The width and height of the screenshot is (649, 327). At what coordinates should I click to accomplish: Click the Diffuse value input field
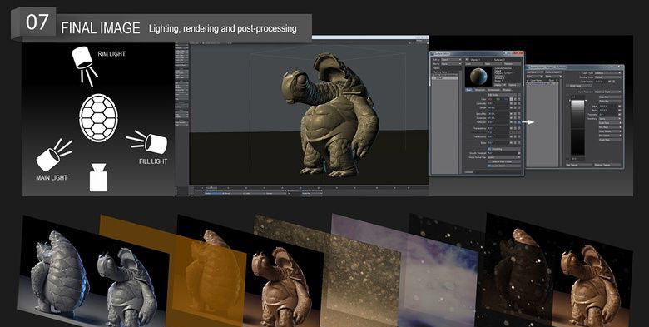pos(498,107)
